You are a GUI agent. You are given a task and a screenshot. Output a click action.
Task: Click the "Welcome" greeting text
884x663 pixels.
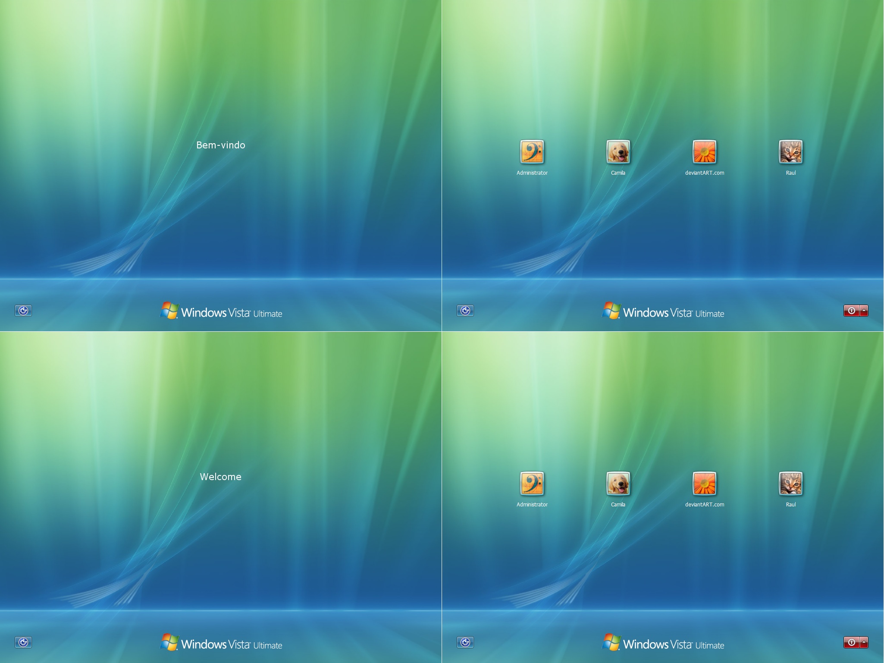click(221, 477)
